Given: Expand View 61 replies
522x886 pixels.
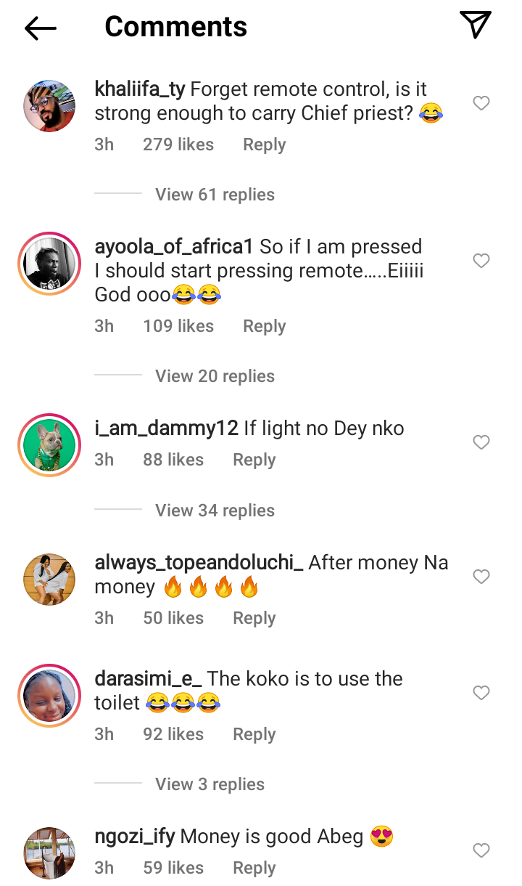Looking at the screenshot, I should 215,195.
